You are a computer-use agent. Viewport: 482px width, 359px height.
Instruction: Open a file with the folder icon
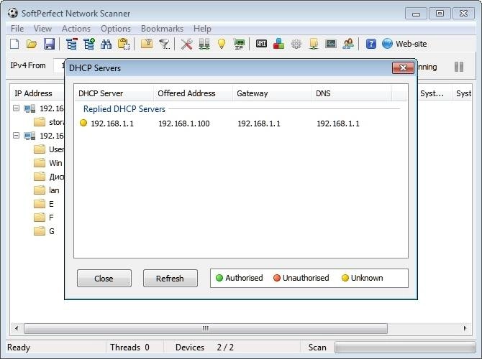pos(32,44)
